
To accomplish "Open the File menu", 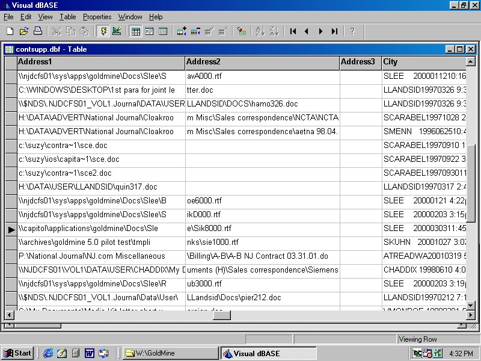I will pos(8,17).
